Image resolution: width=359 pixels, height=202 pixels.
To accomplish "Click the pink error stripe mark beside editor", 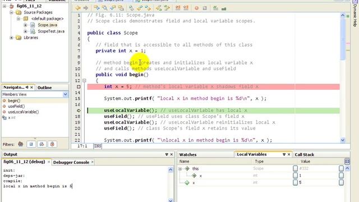I will pyautogui.click(x=348, y=44).
